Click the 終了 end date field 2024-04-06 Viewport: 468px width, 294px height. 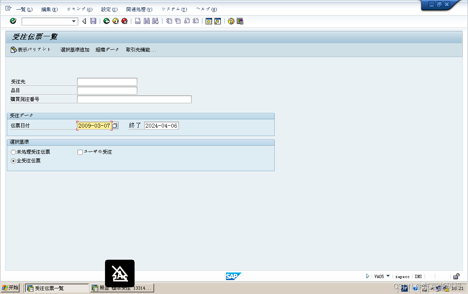[x=161, y=126]
